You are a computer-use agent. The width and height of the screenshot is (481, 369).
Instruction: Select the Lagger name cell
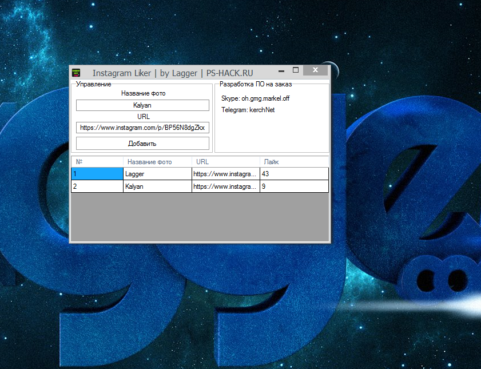click(x=157, y=174)
